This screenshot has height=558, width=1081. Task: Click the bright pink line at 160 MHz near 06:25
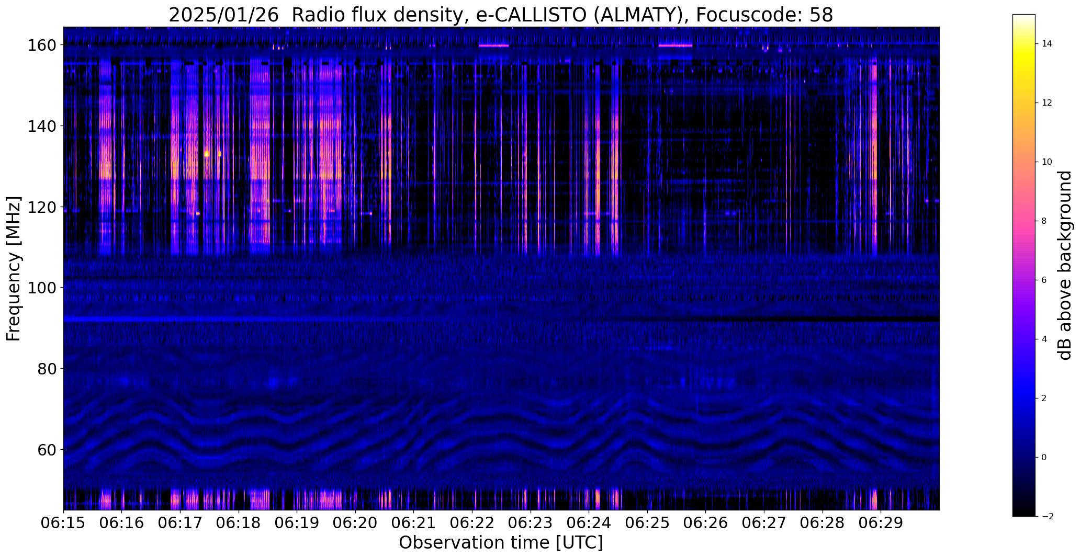tap(675, 45)
